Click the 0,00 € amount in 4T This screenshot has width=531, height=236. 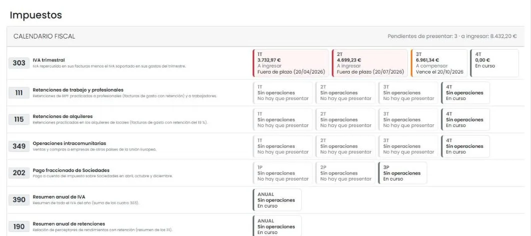click(482, 60)
